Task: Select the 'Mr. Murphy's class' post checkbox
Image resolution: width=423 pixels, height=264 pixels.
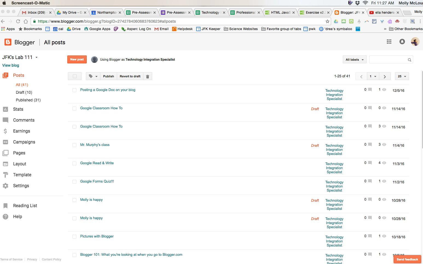Action: tap(74, 145)
